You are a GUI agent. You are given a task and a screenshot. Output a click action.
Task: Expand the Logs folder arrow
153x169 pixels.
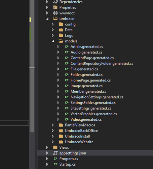(x=53, y=35)
